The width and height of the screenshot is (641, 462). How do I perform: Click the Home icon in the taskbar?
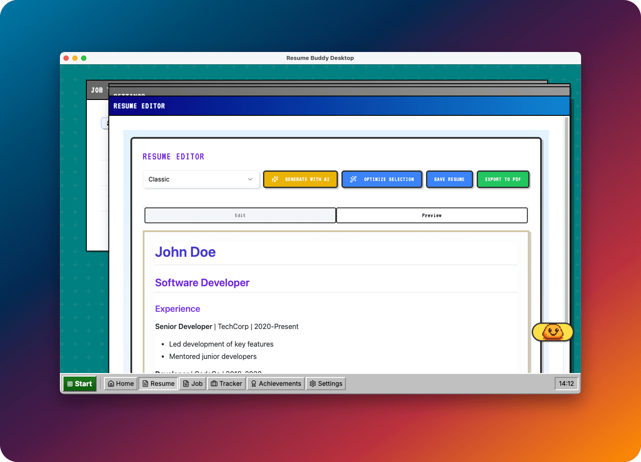(111, 384)
